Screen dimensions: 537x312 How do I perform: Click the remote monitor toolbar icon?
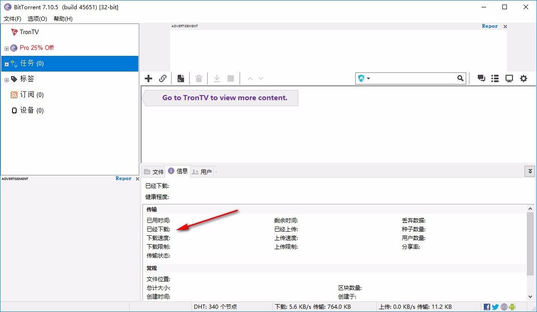tap(509, 78)
